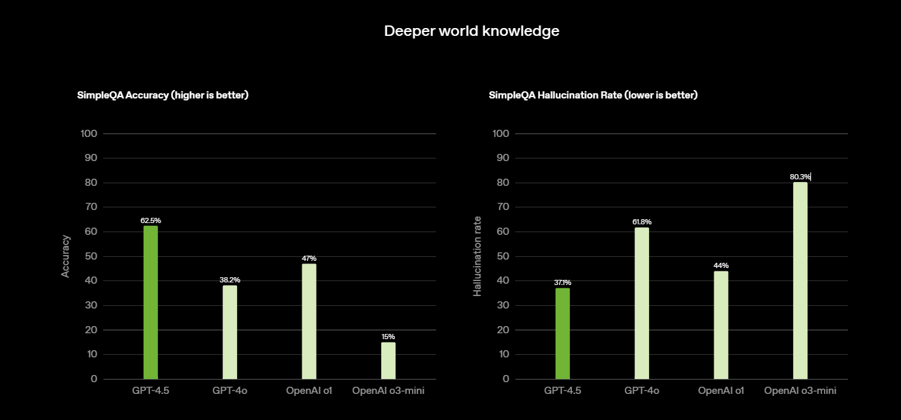
Task: Click the 0 tick on Accuracy y-axis
Action: pyautogui.click(x=94, y=379)
